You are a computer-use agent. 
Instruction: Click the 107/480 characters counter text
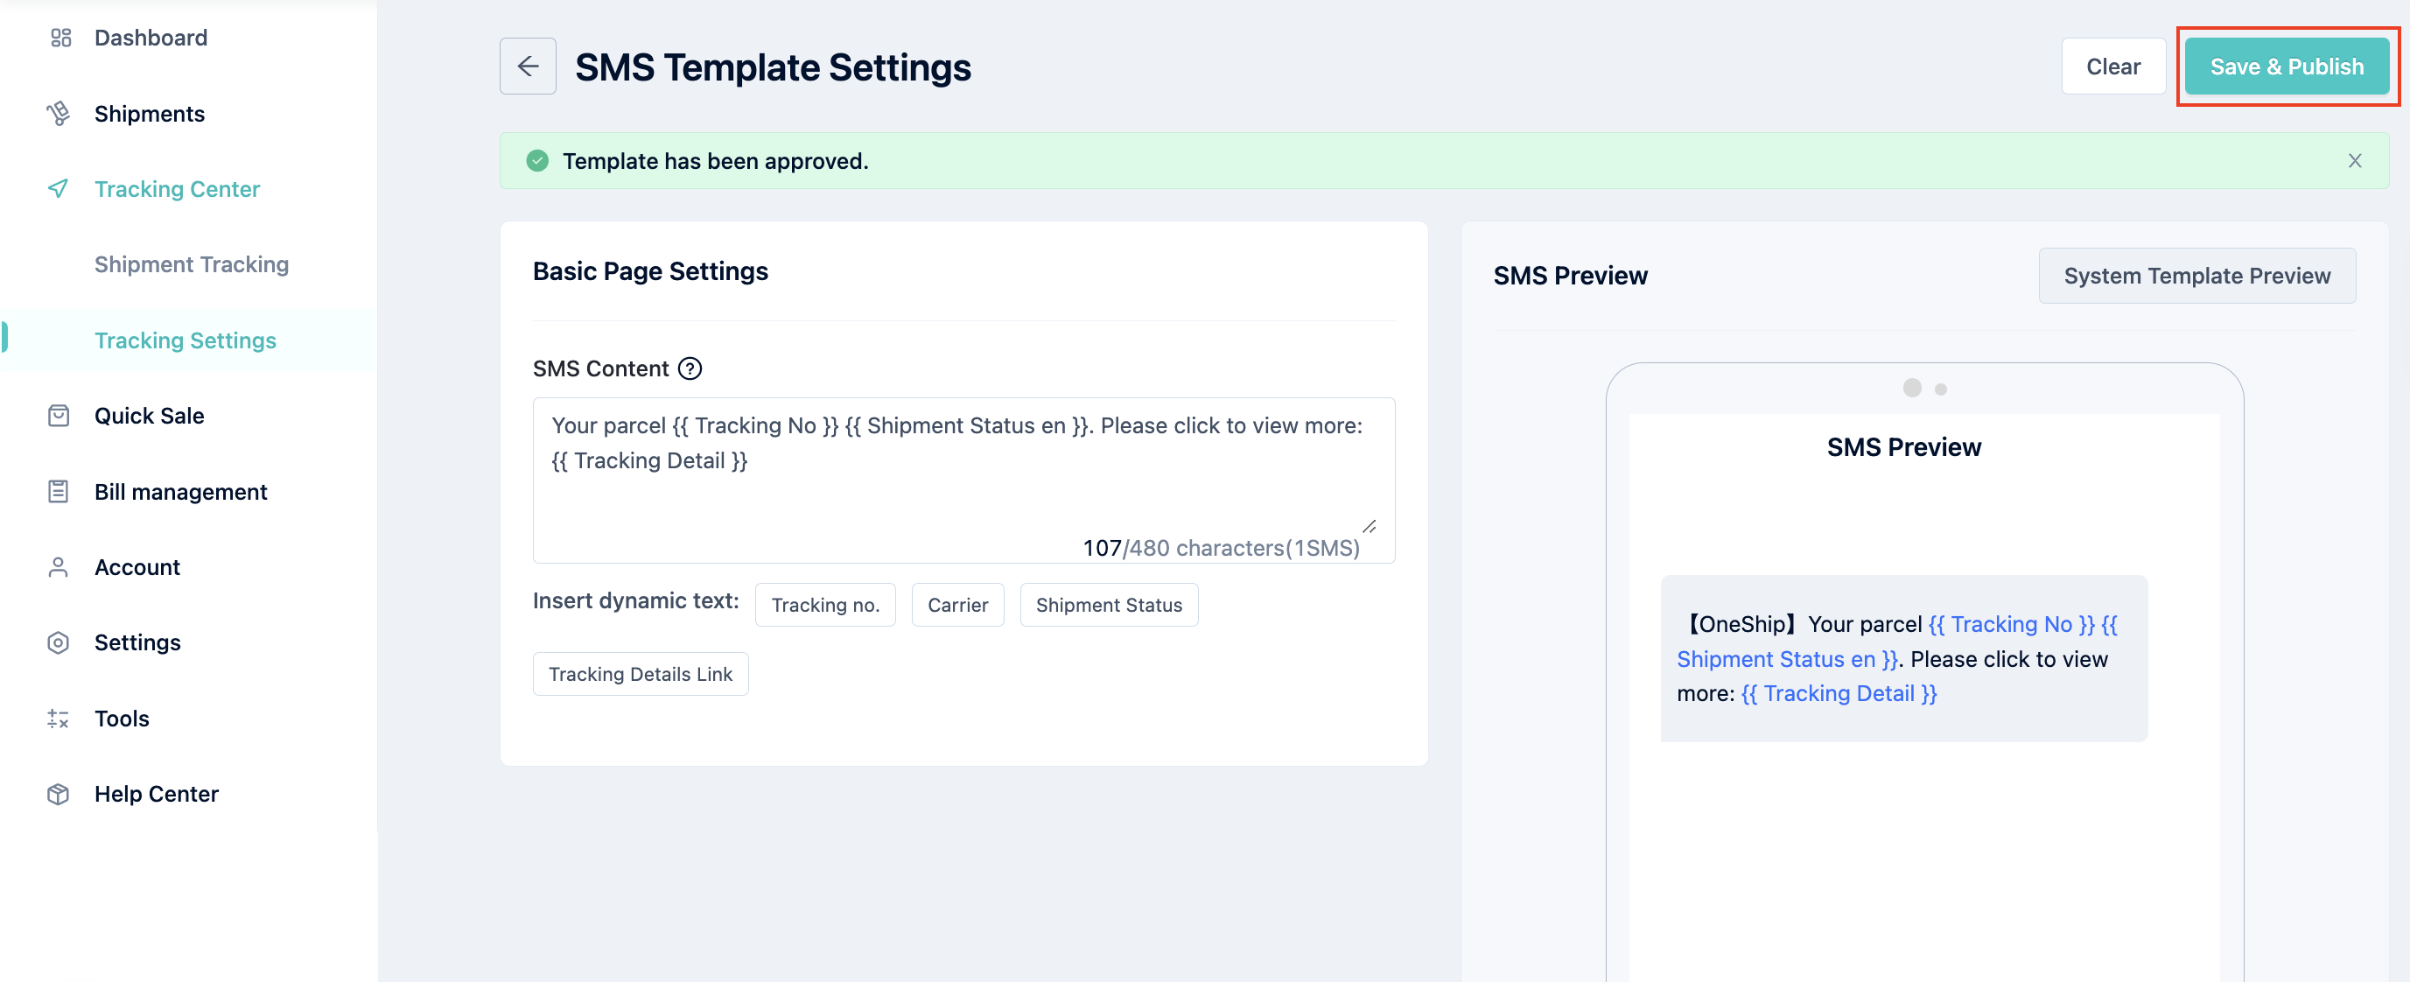coord(1221,548)
